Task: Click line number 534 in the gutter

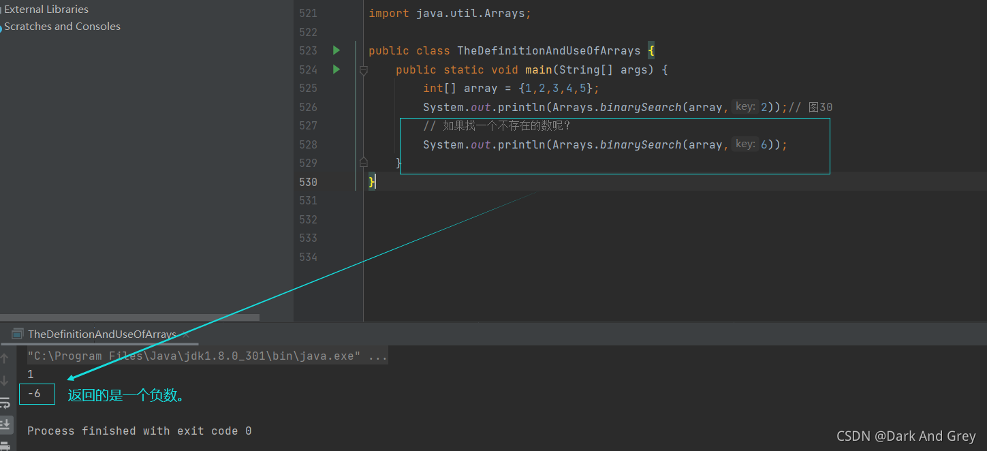Action: click(308, 257)
